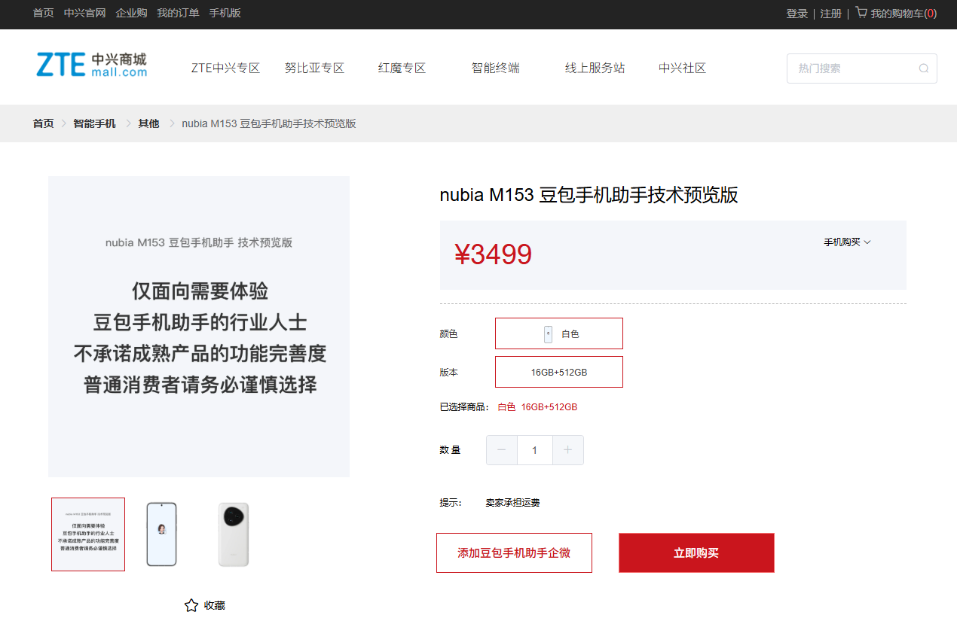
Task: Increase quantity with the plus icon
Action: [x=567, y=449]
